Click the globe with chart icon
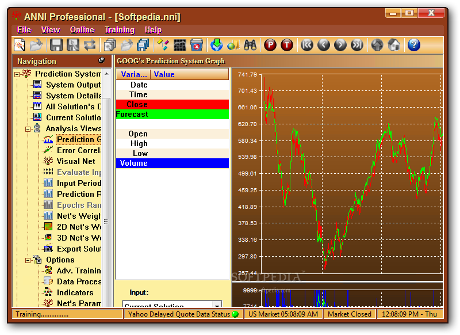460x335 pixels. 233,45
